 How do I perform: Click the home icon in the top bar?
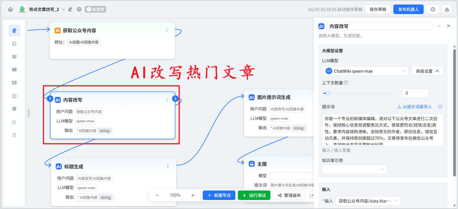pyautogui.click(x=10, y=9)
